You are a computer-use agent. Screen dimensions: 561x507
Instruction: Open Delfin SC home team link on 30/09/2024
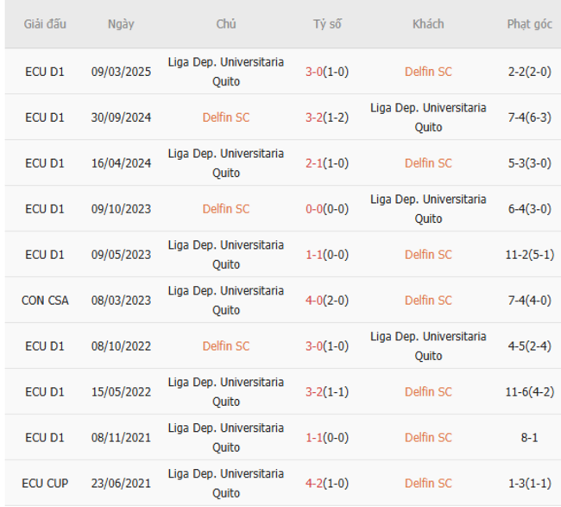click(x=226, y=117)
